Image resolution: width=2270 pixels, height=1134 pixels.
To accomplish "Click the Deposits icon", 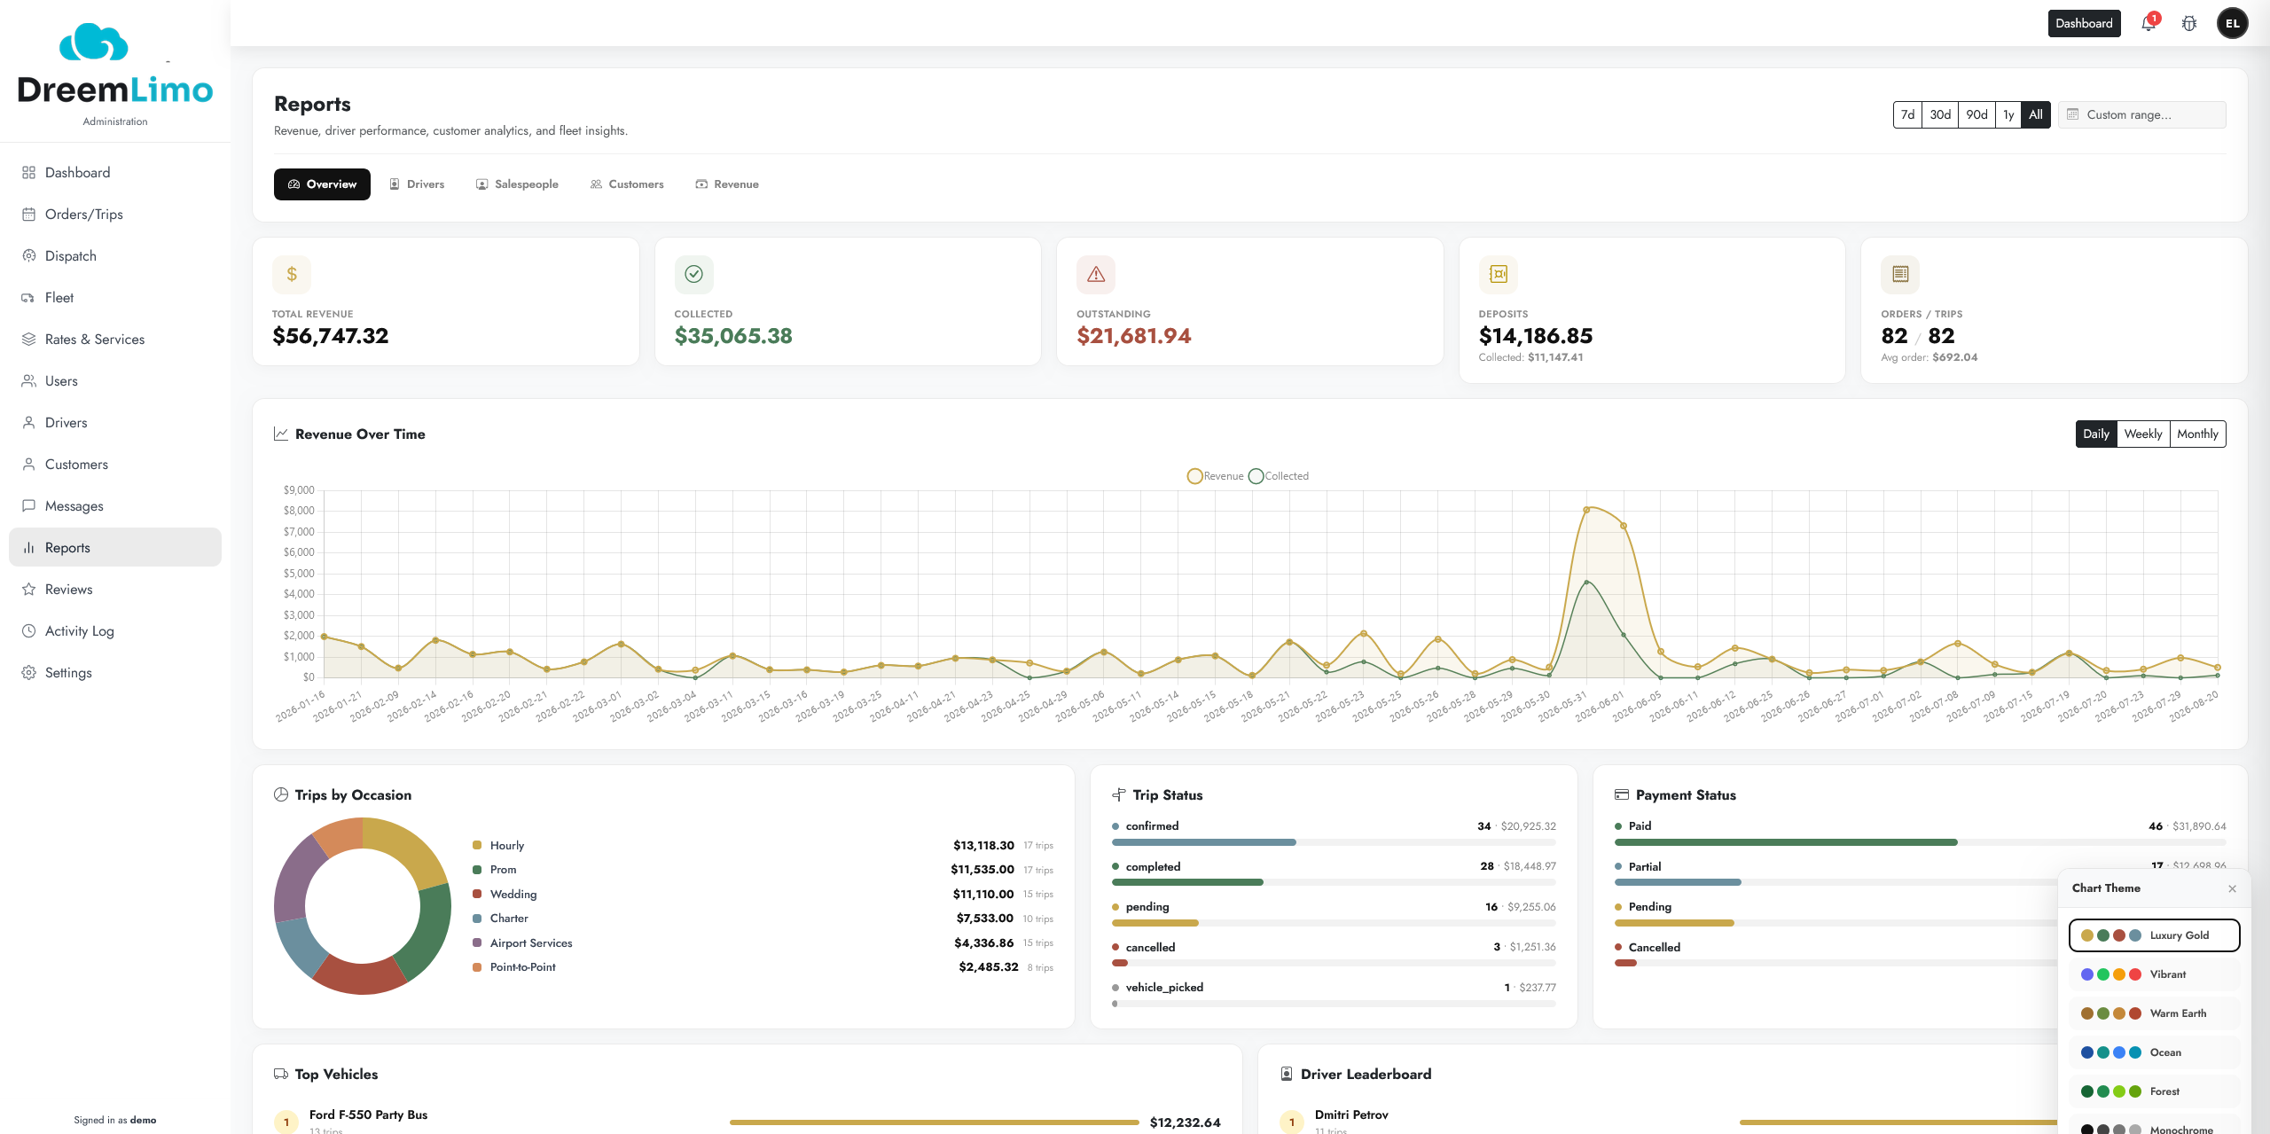I will tap(1498, 274).
